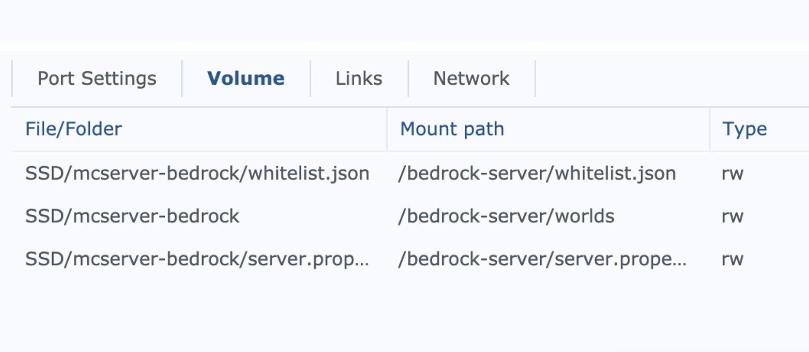This screenshot has height=352, width=809.
Task: Click the /bedrock-server/worlds mount path
Action: [506, 216]
